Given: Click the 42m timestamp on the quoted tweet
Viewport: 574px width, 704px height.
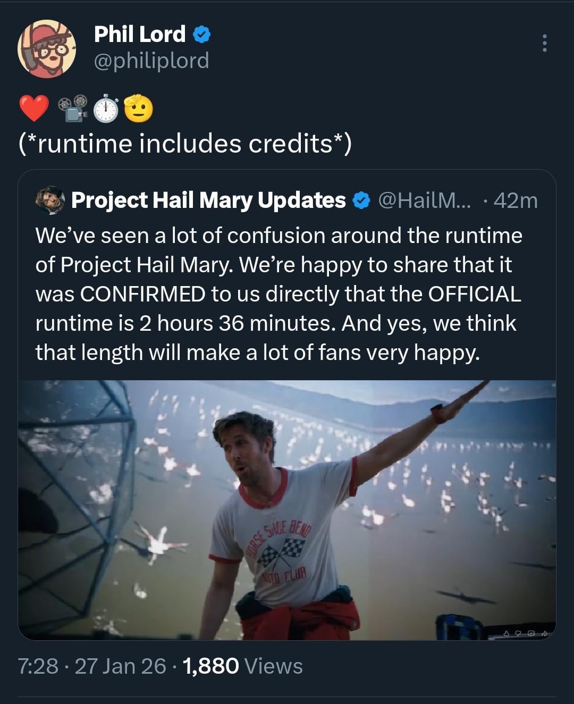Looking at the screenshot, I should pyautogui.click(x=515, y=200).
